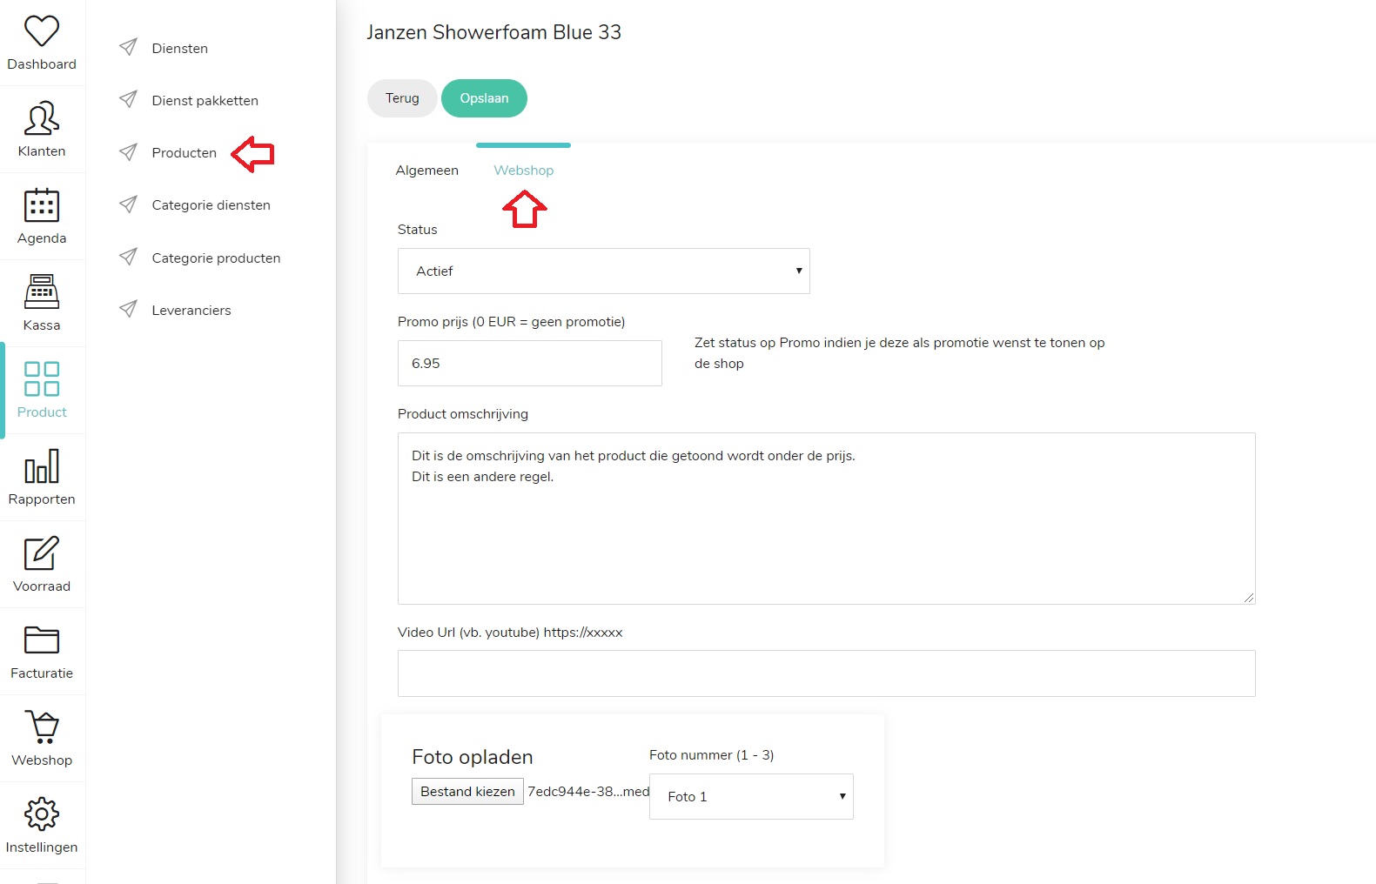1376x884 pixels.
Task: Open the Producten submenu entry
Action: (x=184, y=153)
